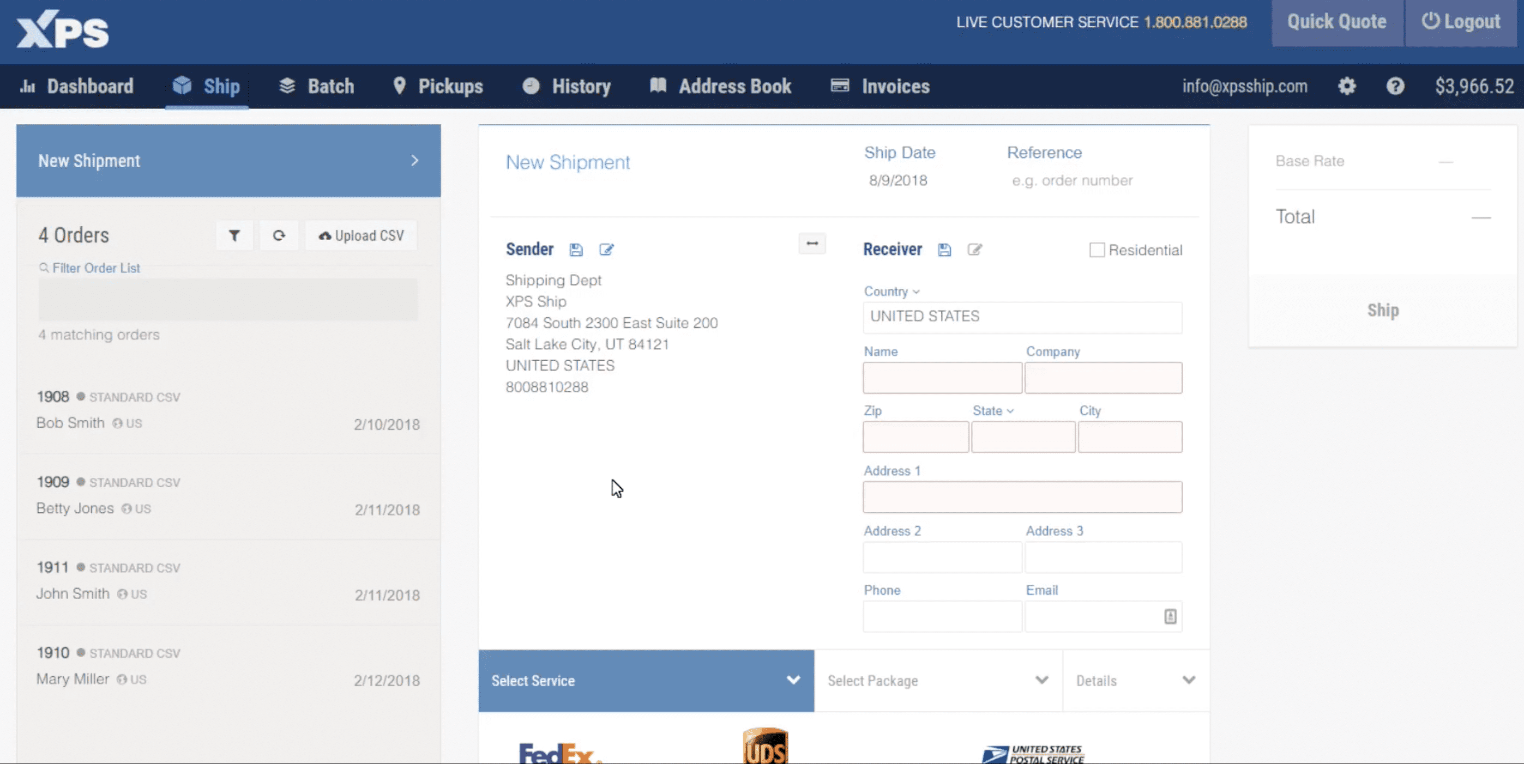This screenshot has width=1524, height=764.
Task: Click the City input field
Action: [1130, 437]
